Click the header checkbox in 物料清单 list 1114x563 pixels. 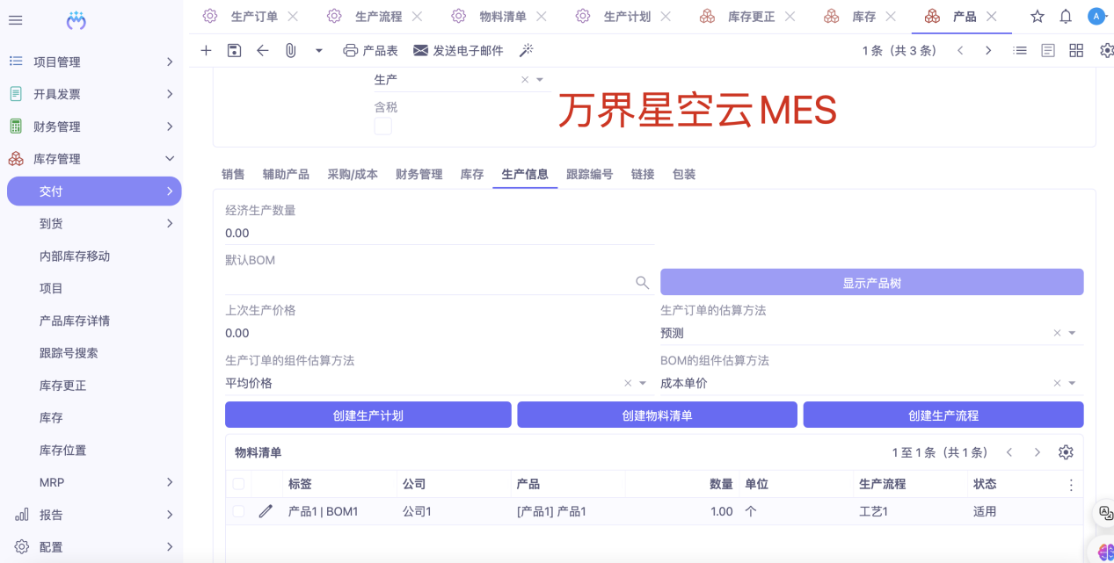pos(238,483)
